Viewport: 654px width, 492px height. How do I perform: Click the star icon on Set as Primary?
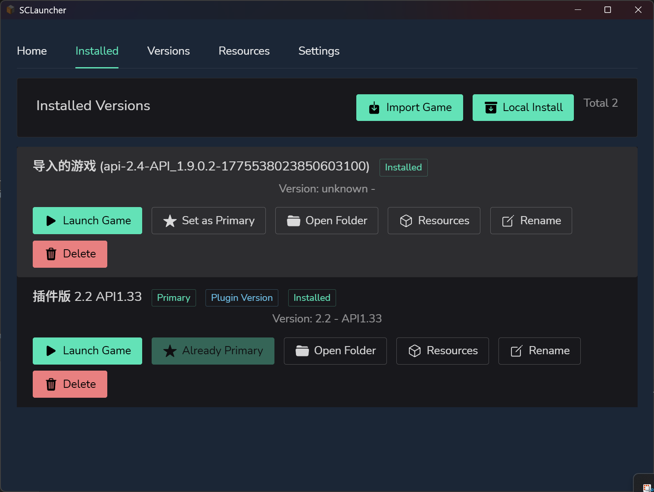click(x=170, y=221)
